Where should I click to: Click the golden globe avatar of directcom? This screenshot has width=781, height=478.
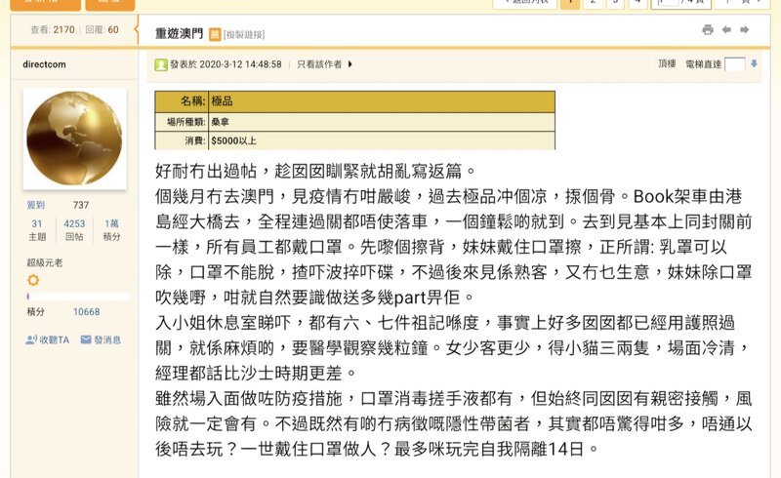coord(74,139)
